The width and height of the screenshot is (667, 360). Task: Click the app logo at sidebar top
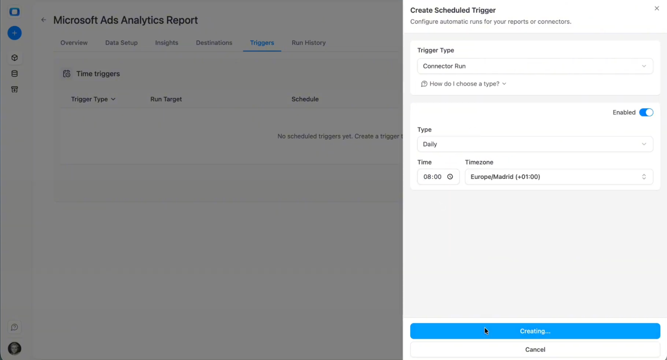pyautogui.click(x=14, y=12)
